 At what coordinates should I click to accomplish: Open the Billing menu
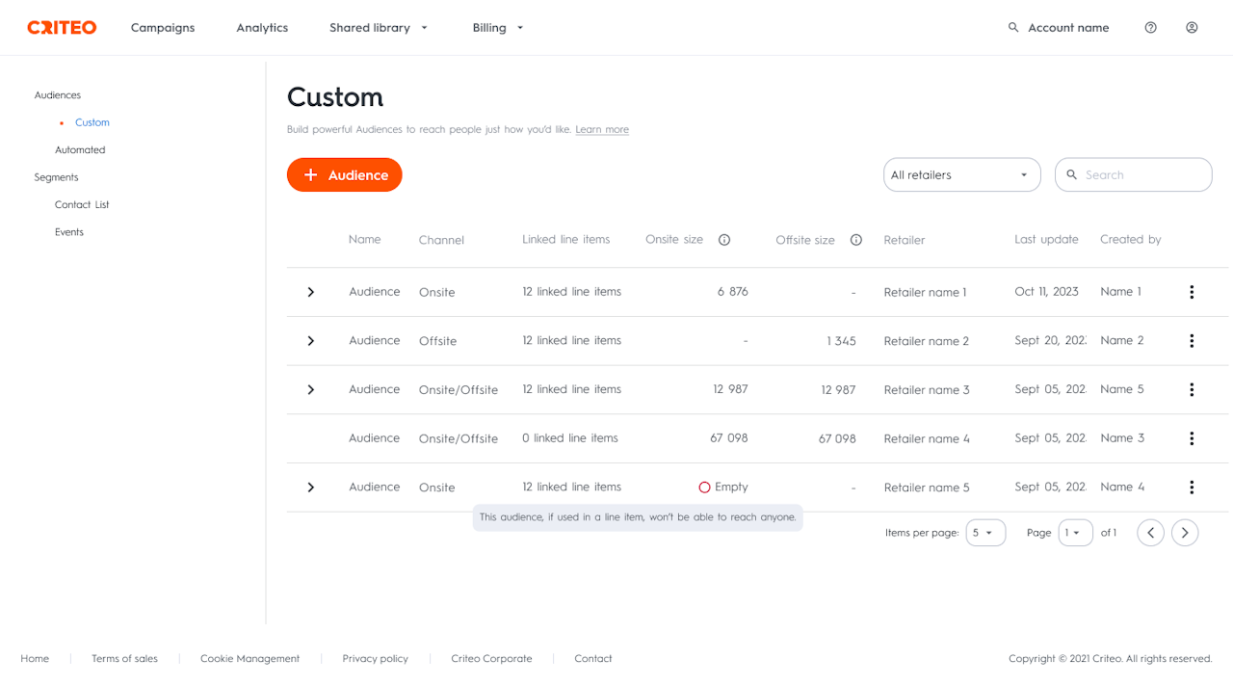pyautogui.click(x=498, y=28)
